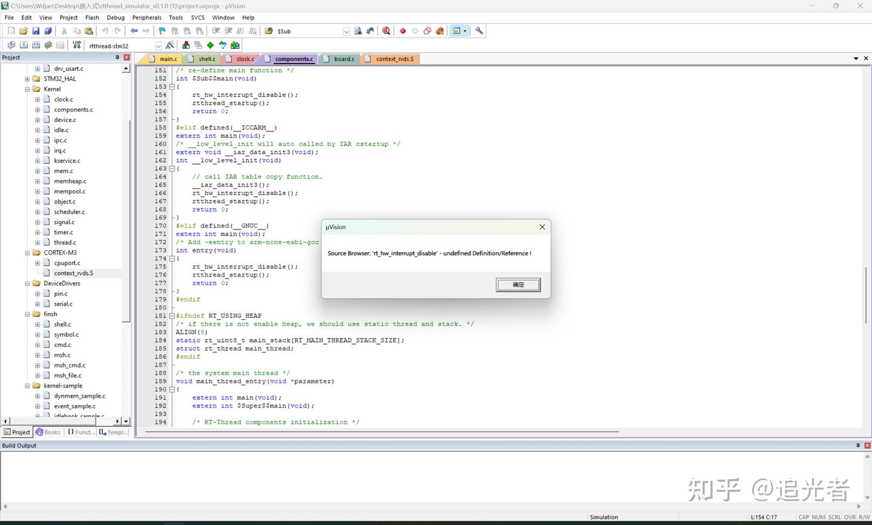The image size is (872, 525).
Task: Click the 确定 button in the dialog
Action: [x=518, y=285]
